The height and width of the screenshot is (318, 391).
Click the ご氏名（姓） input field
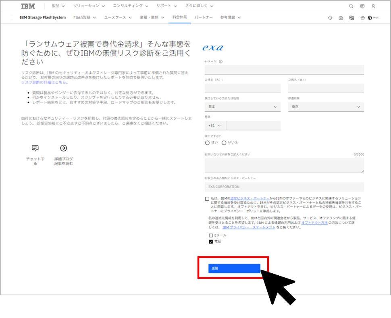point(326,88)
